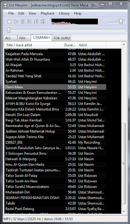Select 'Tafsir Surah Al-Falaq' track
Screen dimensions: 130x224
[55, 176]
